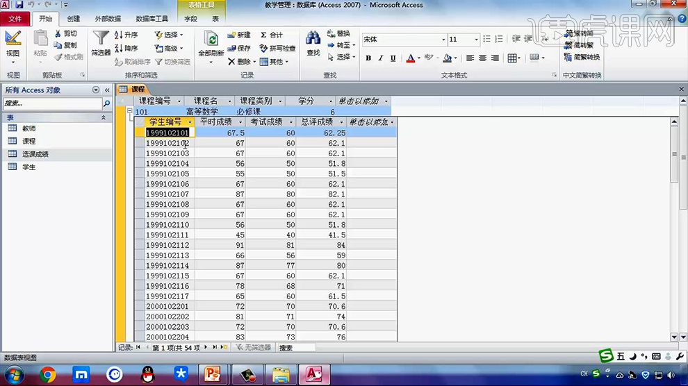Open the 选课成绩 table in navigation pane
688x386 pixels.
(35, 154)
